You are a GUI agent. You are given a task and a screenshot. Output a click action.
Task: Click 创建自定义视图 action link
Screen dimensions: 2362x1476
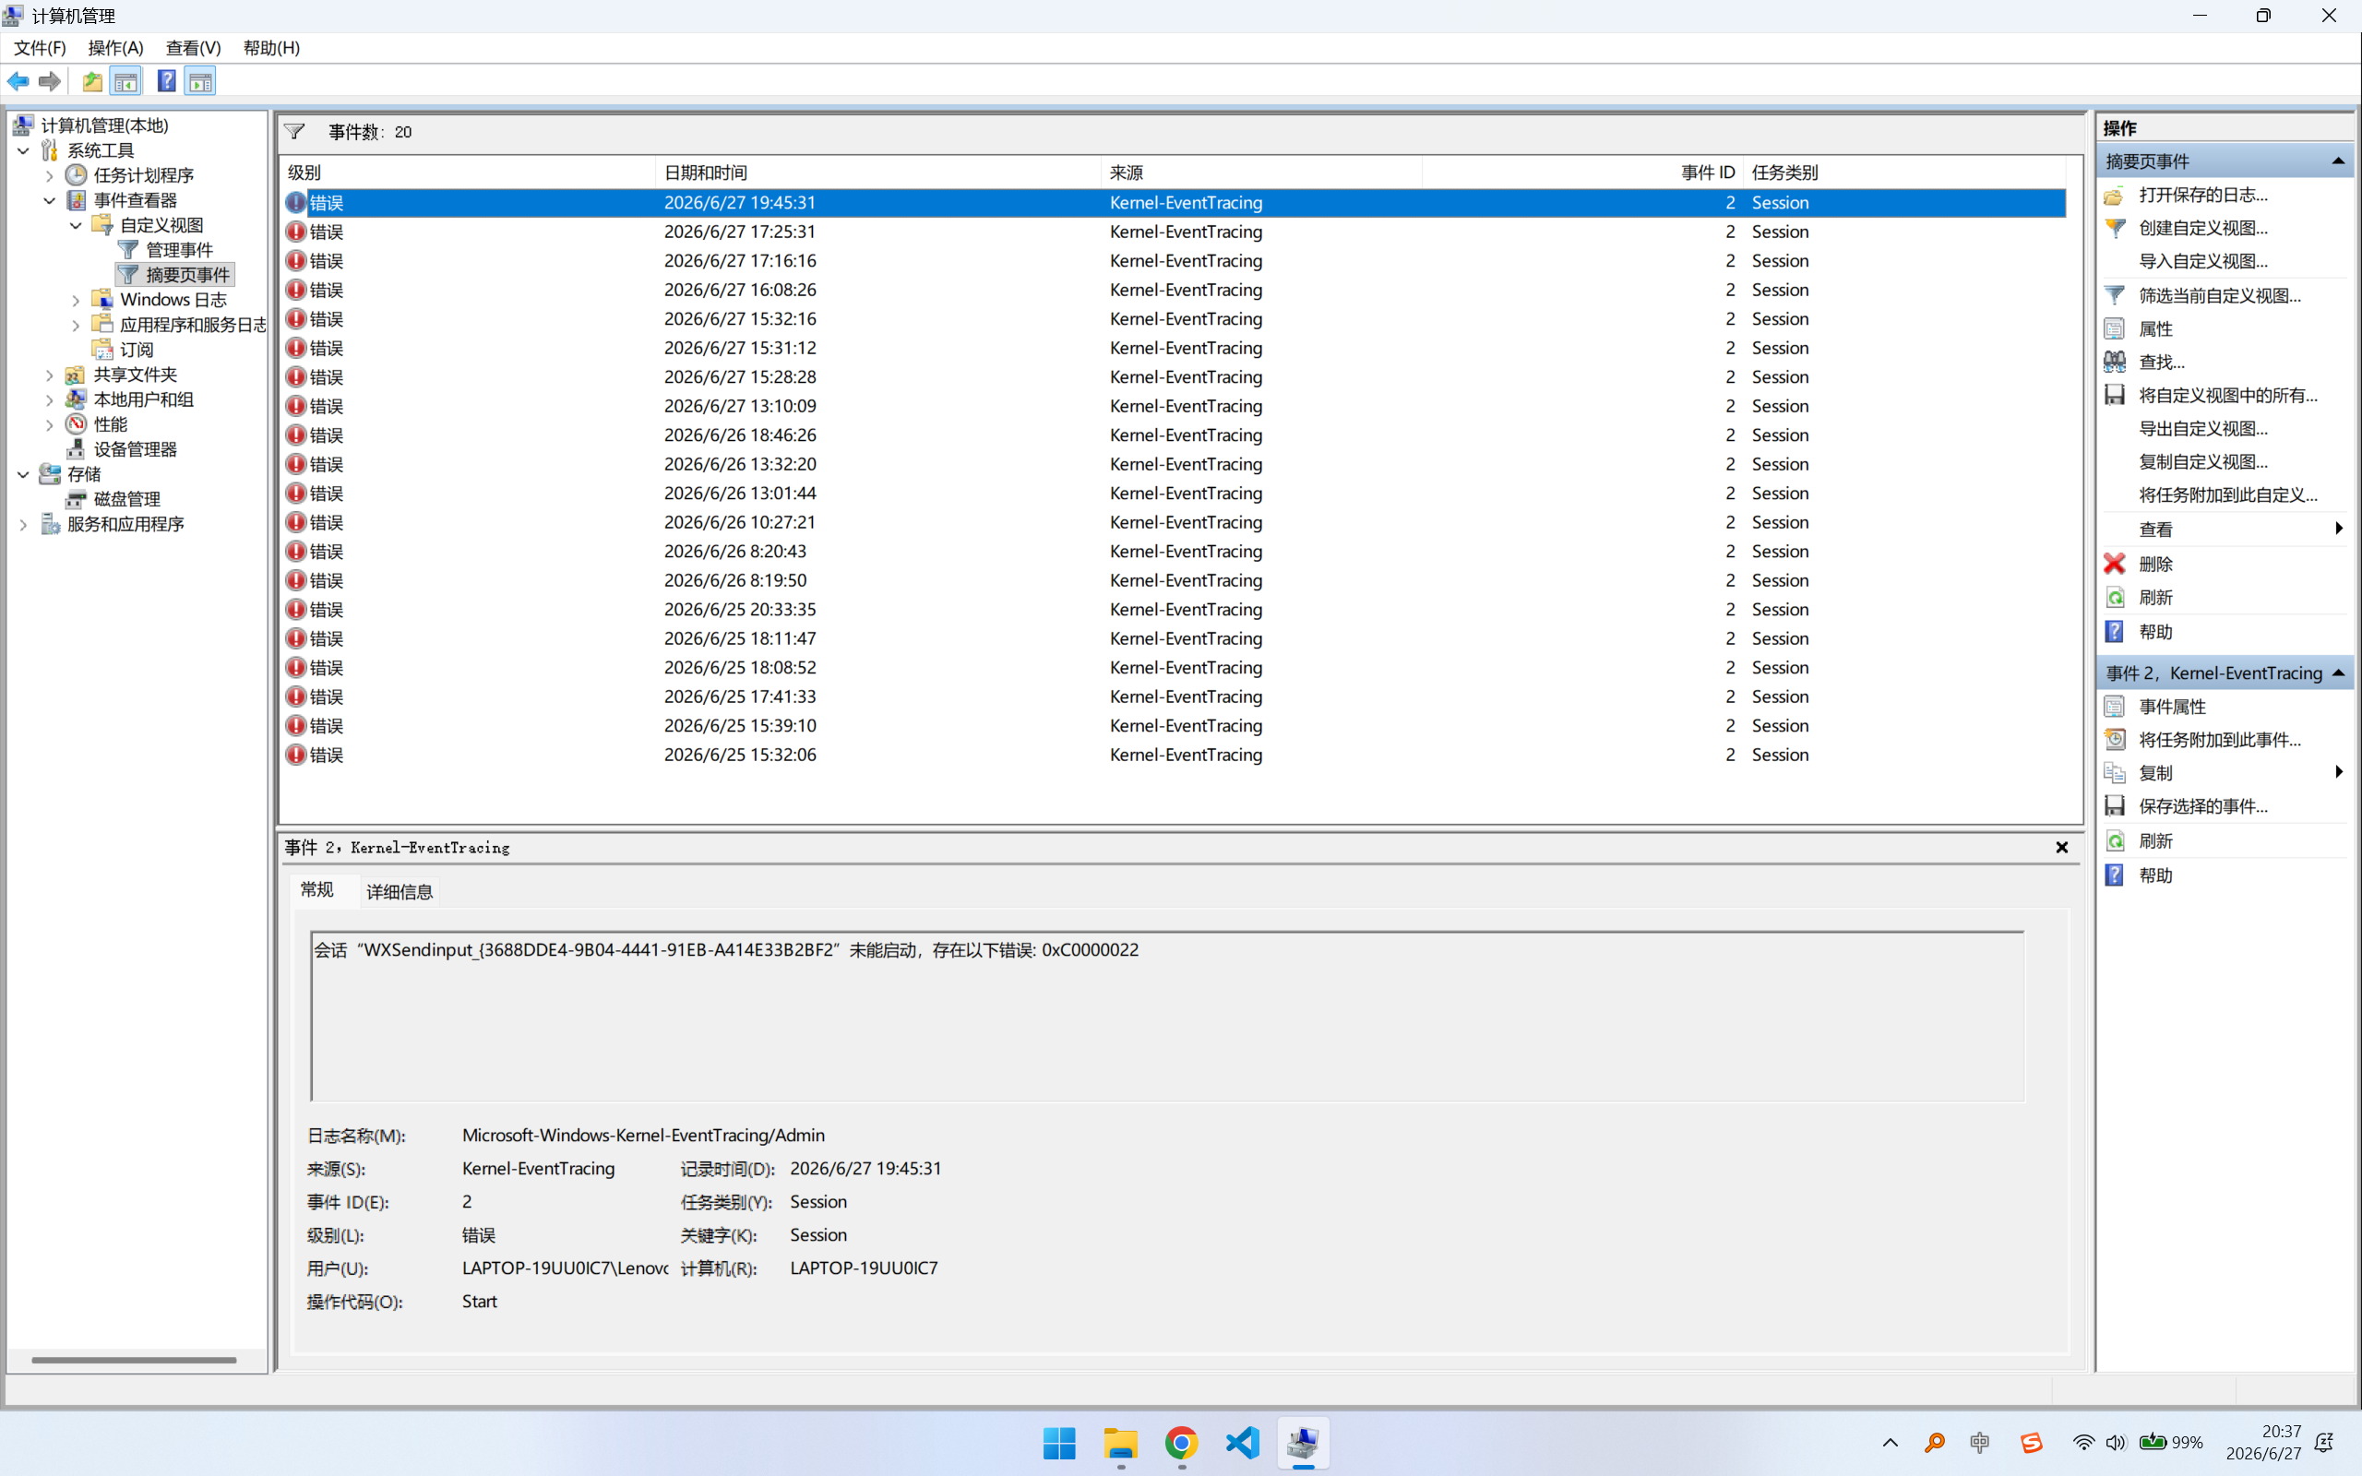tap(2203, 228)
